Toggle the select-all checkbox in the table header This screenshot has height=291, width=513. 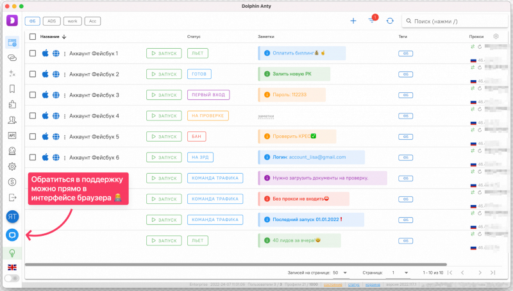(33, 37)
